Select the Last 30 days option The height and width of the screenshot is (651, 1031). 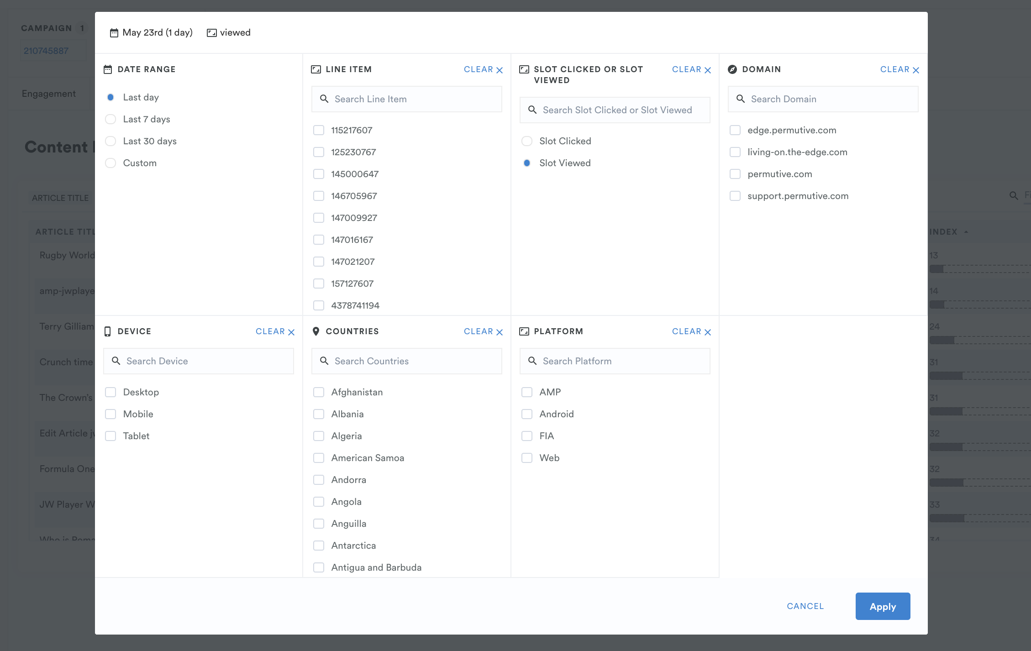point(110,141)
